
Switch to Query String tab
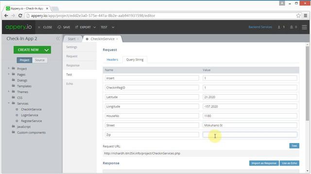click(x=135, y=59)
